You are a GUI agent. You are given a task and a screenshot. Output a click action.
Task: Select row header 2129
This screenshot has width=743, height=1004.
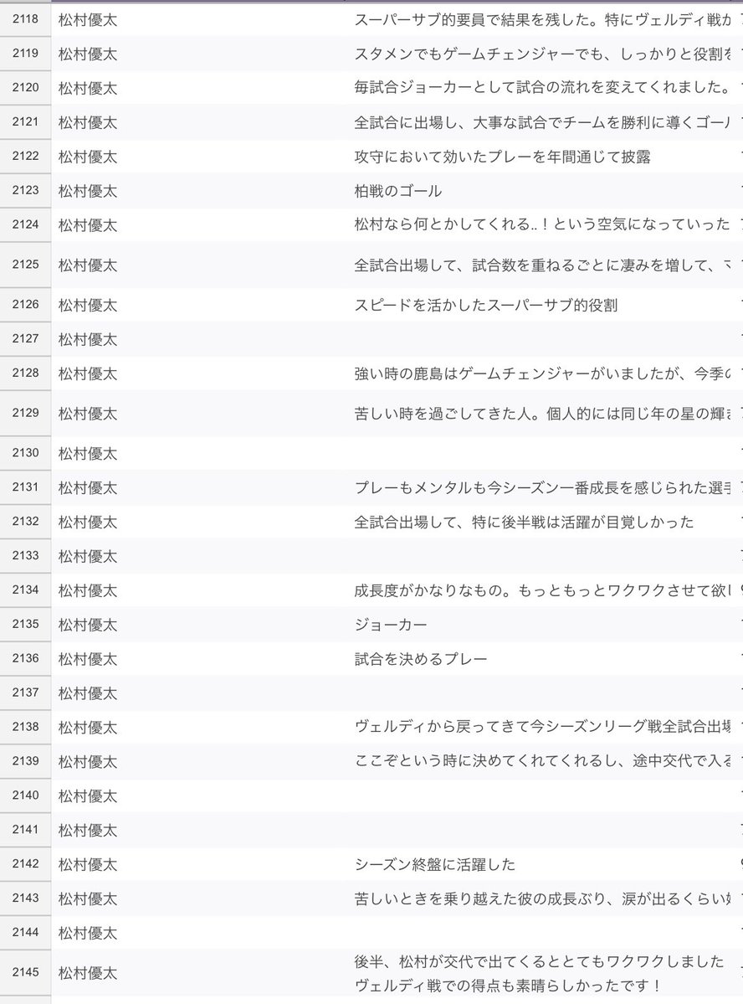click(x=25, y=413)
